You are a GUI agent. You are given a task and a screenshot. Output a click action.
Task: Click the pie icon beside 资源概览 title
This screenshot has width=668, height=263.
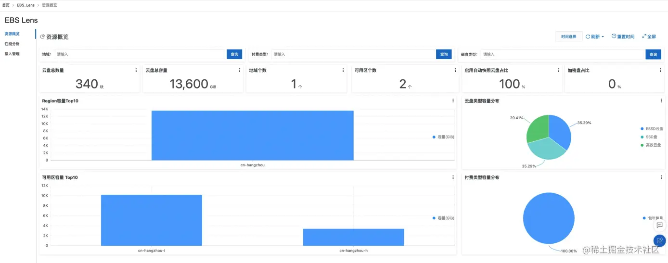(42, 37)
